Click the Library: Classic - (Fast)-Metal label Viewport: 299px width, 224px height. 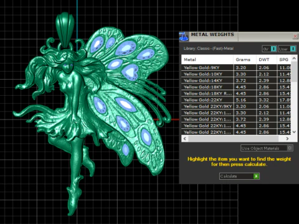coord(209,49)
